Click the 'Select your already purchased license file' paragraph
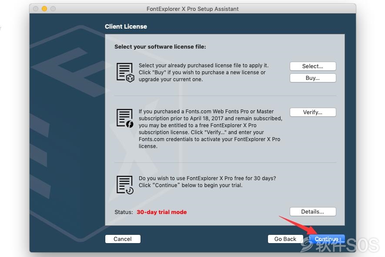 pos(204,72)
